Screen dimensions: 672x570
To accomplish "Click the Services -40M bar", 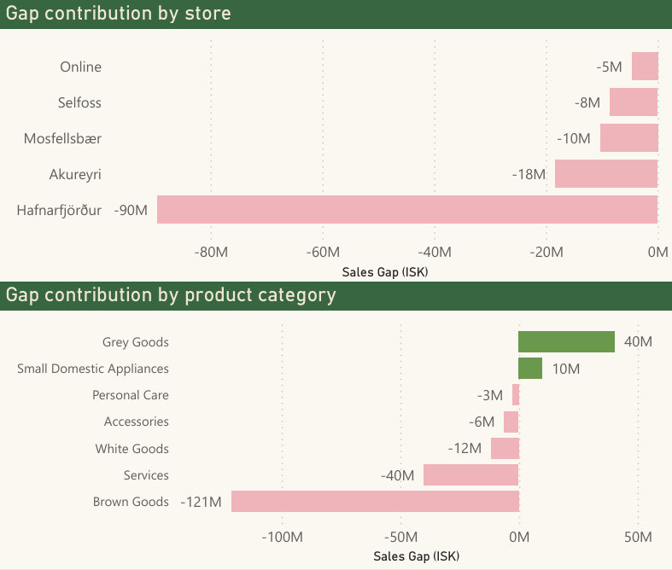I will tap(470, 475).
